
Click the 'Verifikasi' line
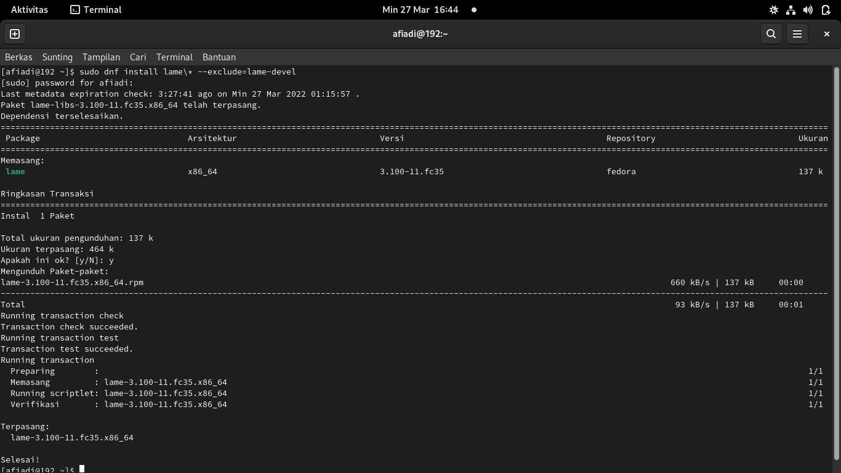click(119, 404)
